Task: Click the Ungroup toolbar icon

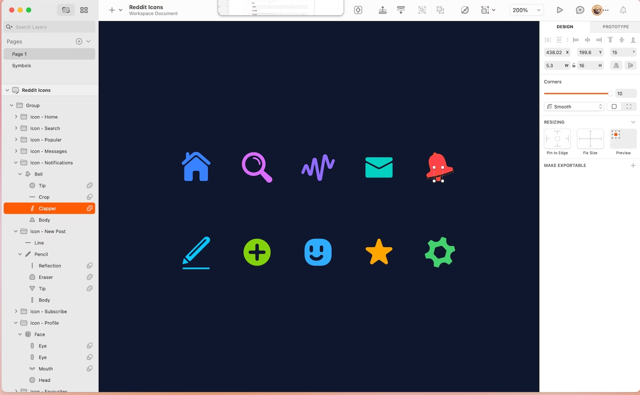Action: pyautogui.click(x=441, y=10)
